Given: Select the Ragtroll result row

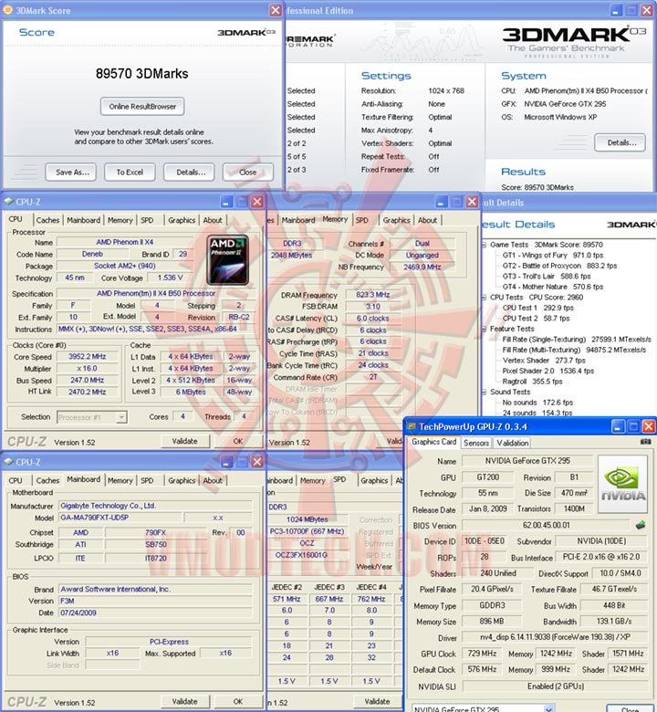Looking at the screenshot, I should (x=532, y=382).
